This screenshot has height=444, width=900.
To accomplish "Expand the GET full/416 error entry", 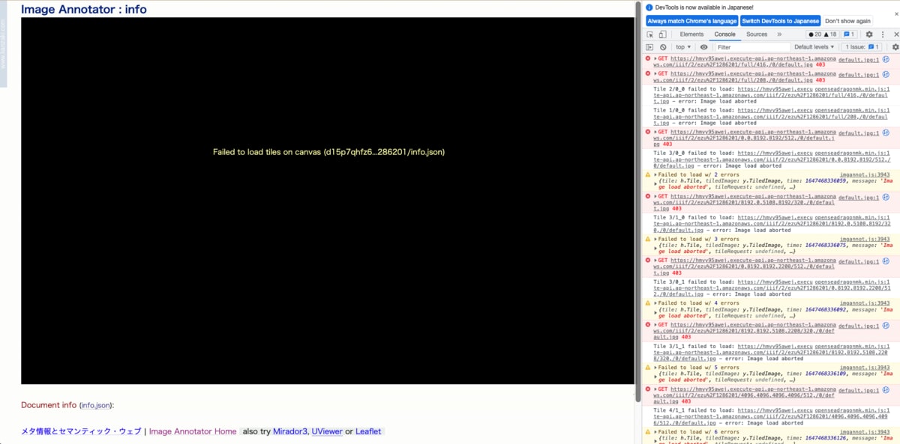I will (655, 58).
